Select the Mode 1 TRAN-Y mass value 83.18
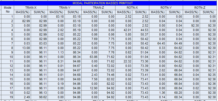Image resolution: width=218 pixels, height=101 pixels. [56, 17]
